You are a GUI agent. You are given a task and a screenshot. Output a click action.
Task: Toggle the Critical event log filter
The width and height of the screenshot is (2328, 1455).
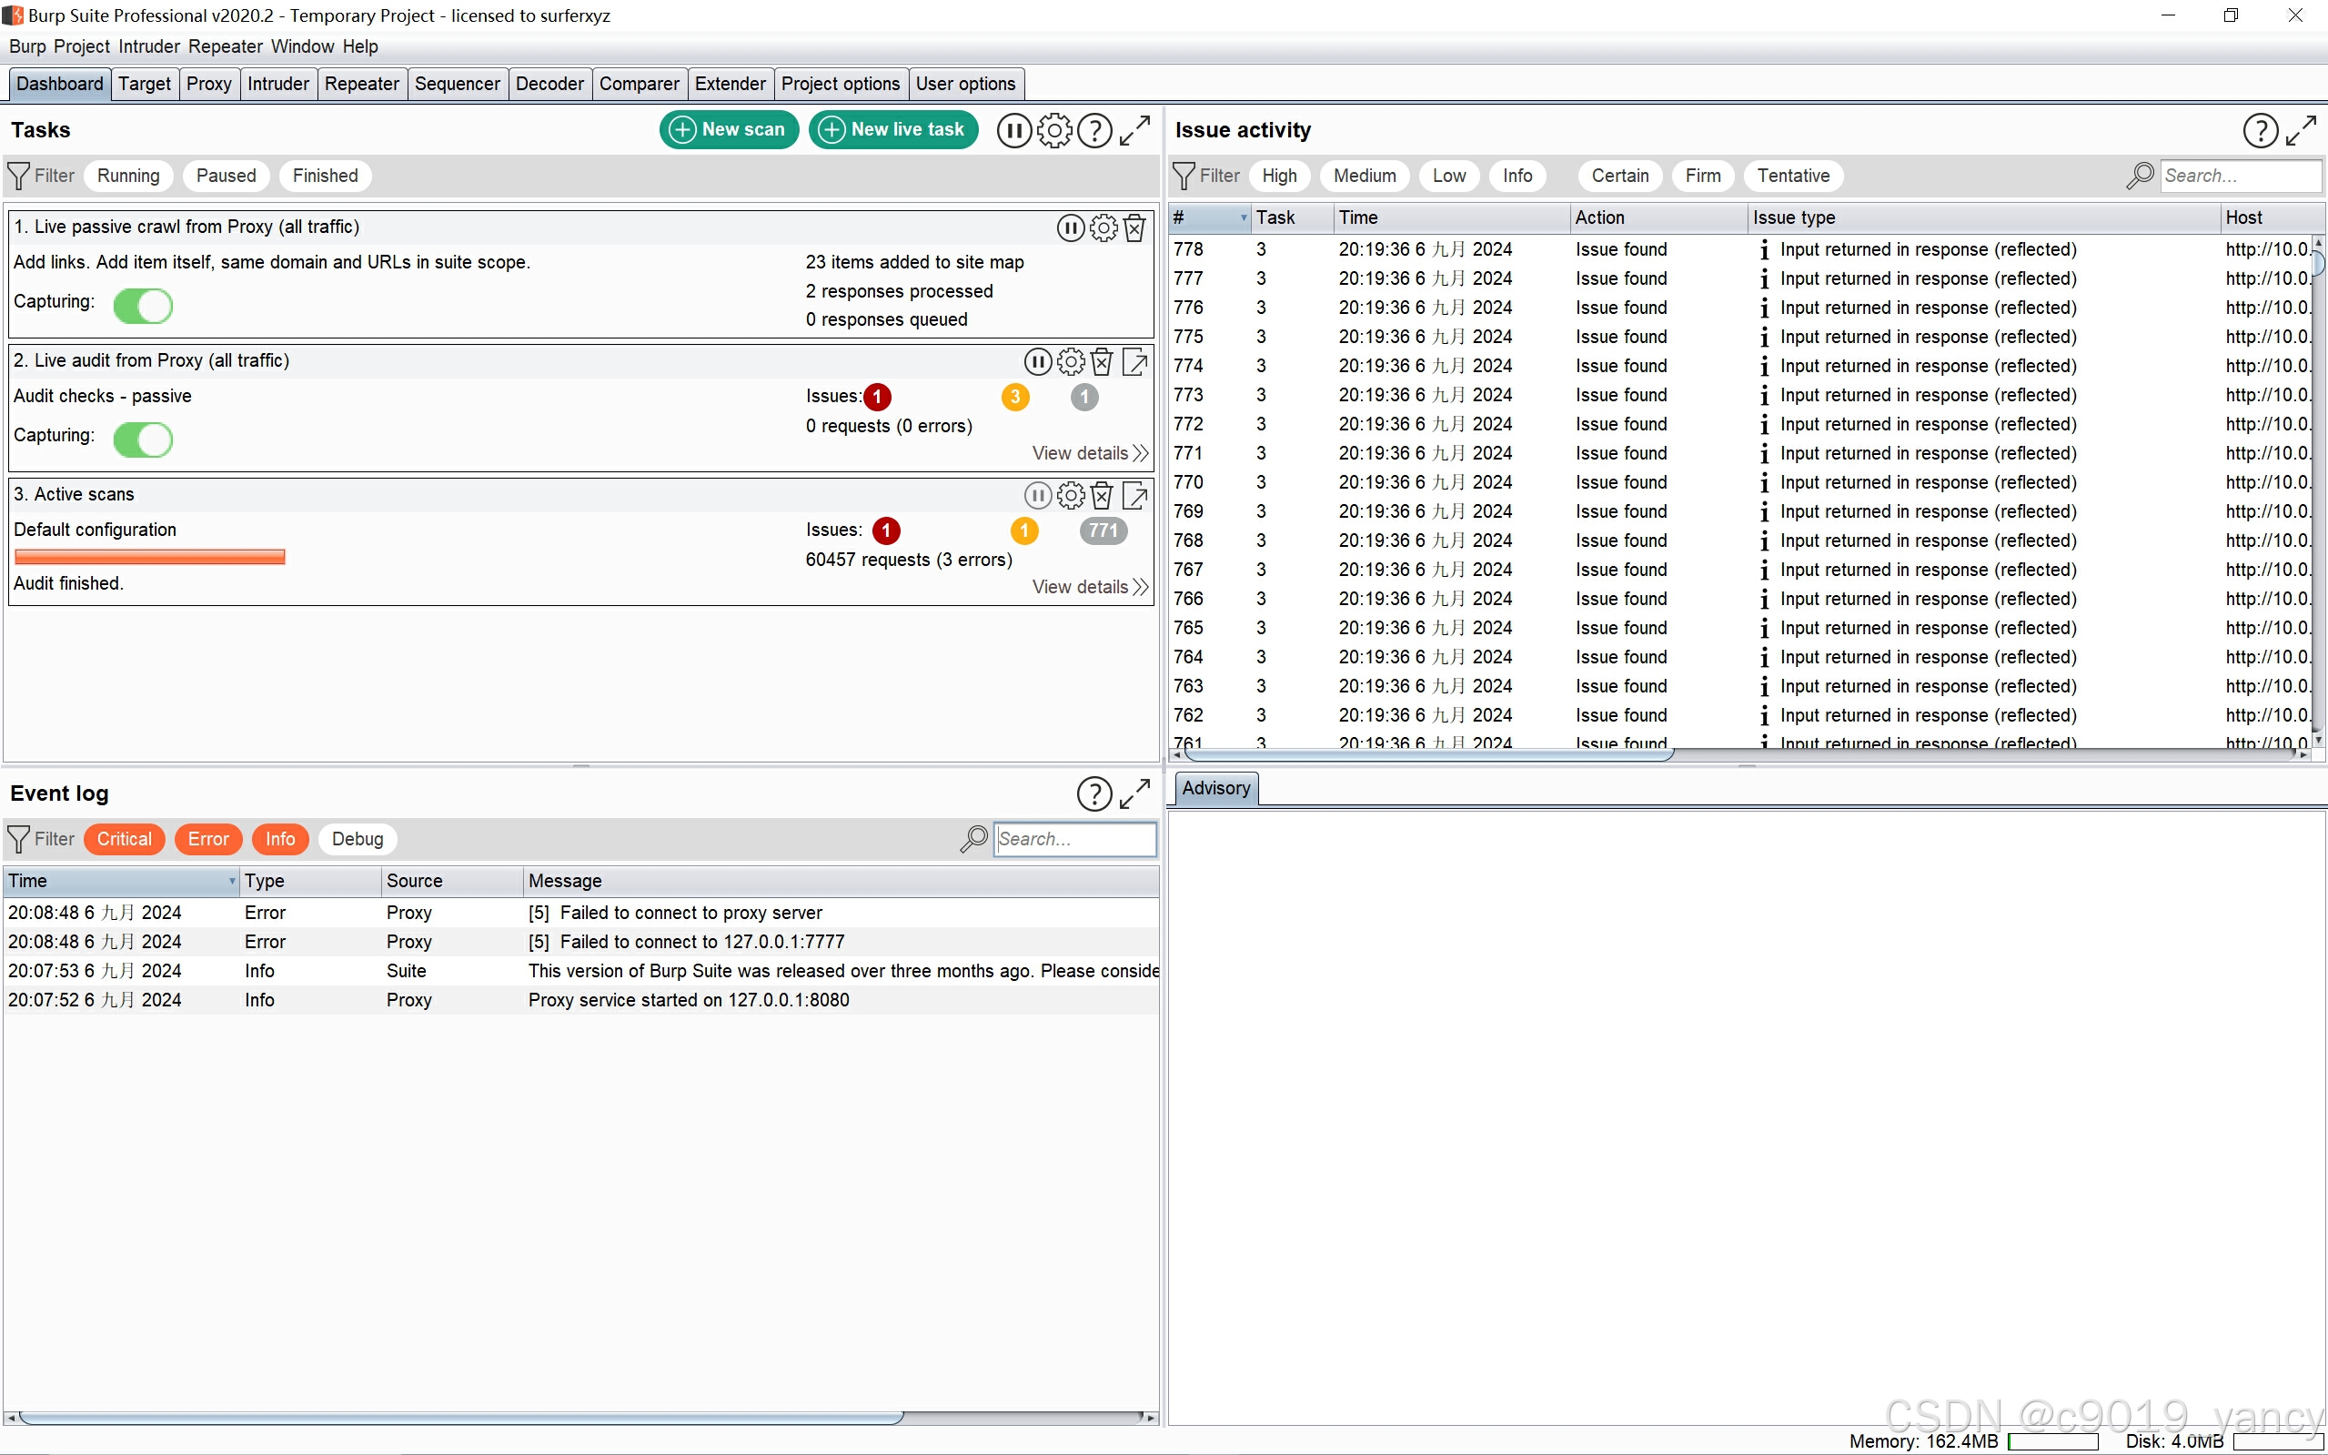point(124,839)
